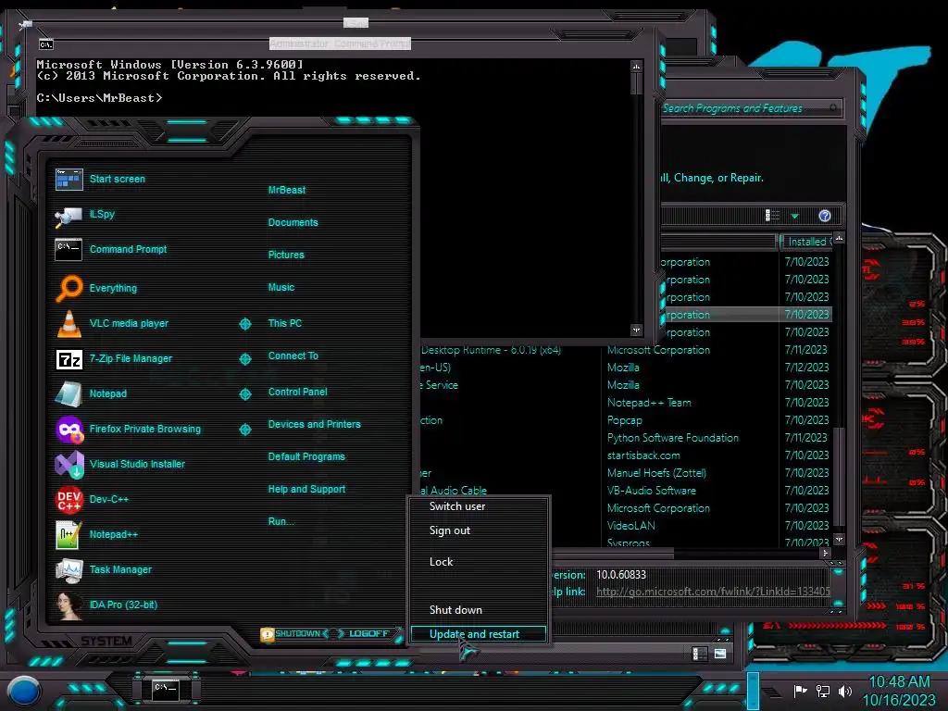Click the volume speaker tray icon
Viewport: 948px width, 711px height.
(x=844, y=691)
